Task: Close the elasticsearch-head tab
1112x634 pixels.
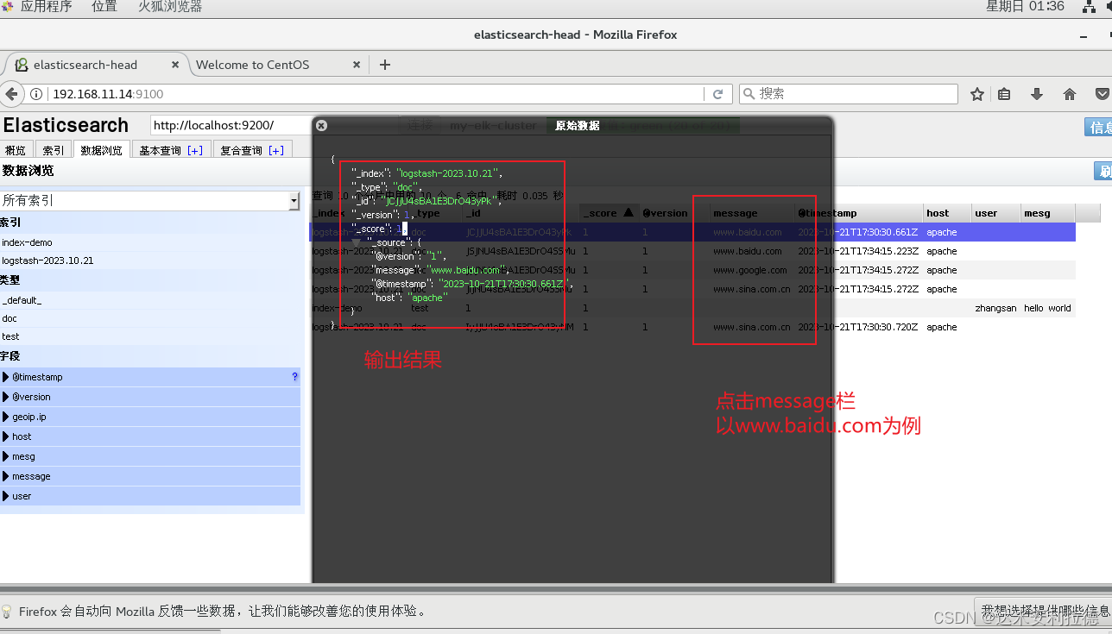Action: pos(176,65)
